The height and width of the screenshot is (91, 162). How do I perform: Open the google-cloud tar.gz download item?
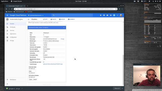pos(13,89)
